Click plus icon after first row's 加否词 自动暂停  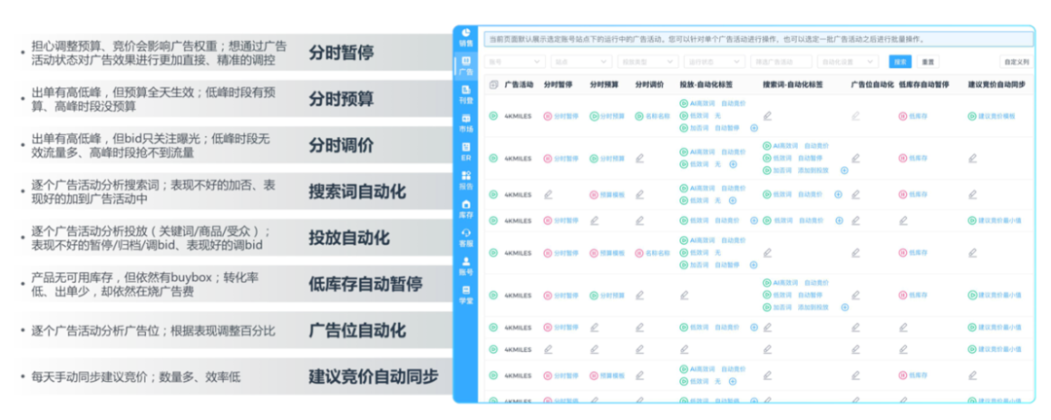pyautogui.click(x=754, y=128)
